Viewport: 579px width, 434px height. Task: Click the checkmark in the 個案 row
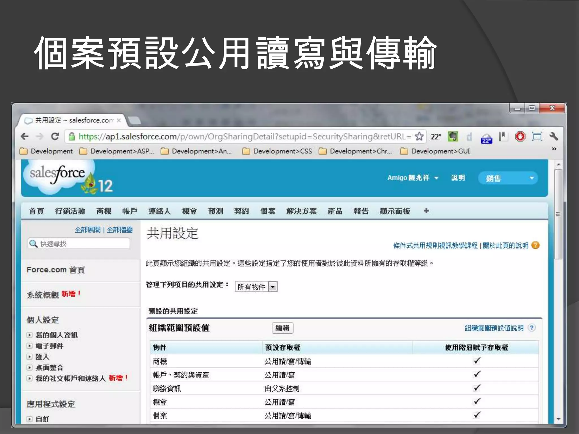477,415
